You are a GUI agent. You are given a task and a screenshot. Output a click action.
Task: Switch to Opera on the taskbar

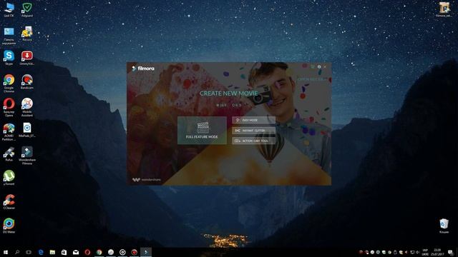[87, 252]
